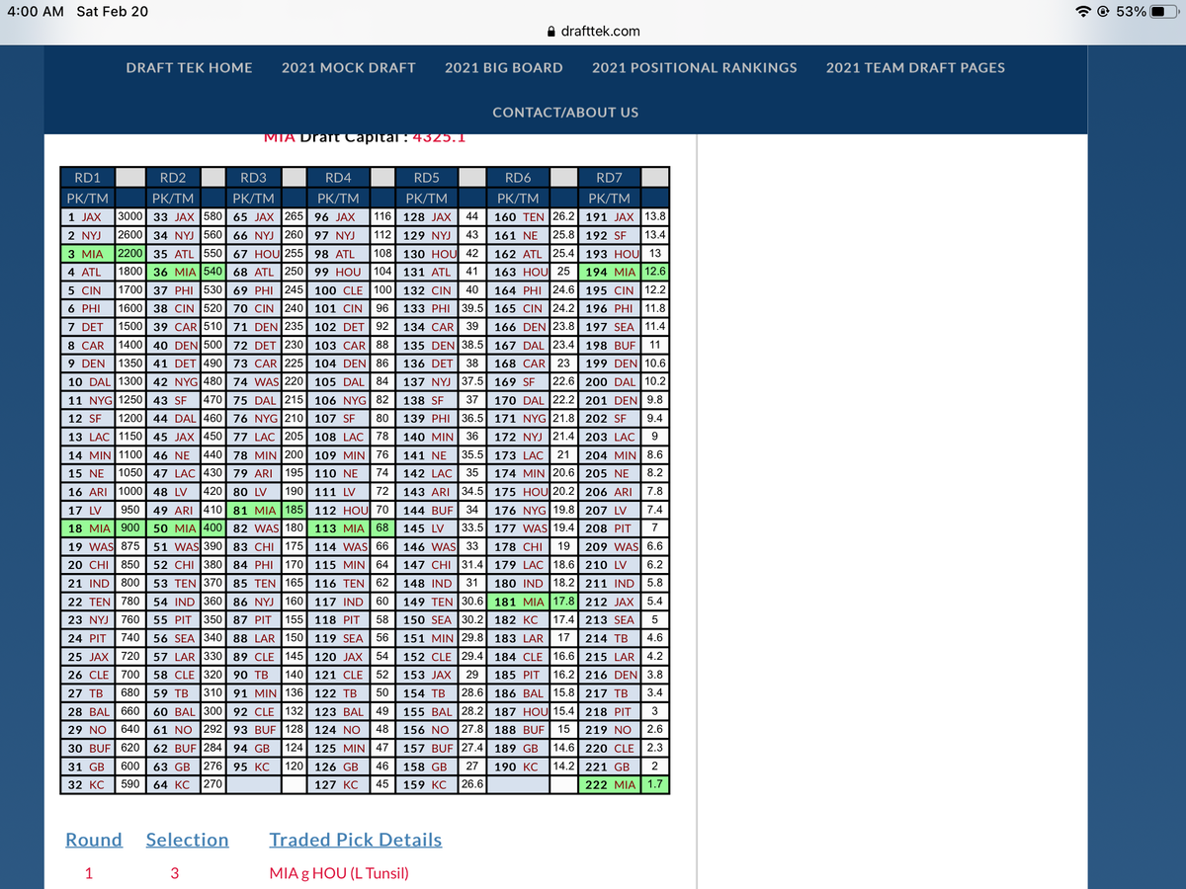Image resolution: width=1186 pixels, height=889 pixels.
Task: Open the 2021 Big Board menu item
Action: (x=503, y=67)
